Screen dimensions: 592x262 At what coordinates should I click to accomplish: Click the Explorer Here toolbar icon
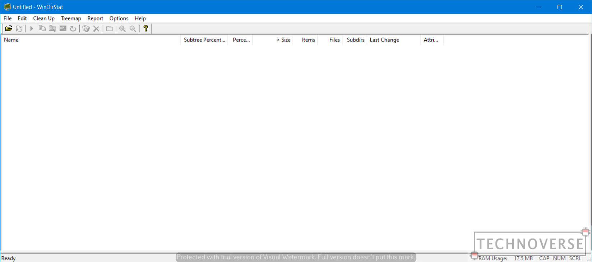[x=52, y=29]
